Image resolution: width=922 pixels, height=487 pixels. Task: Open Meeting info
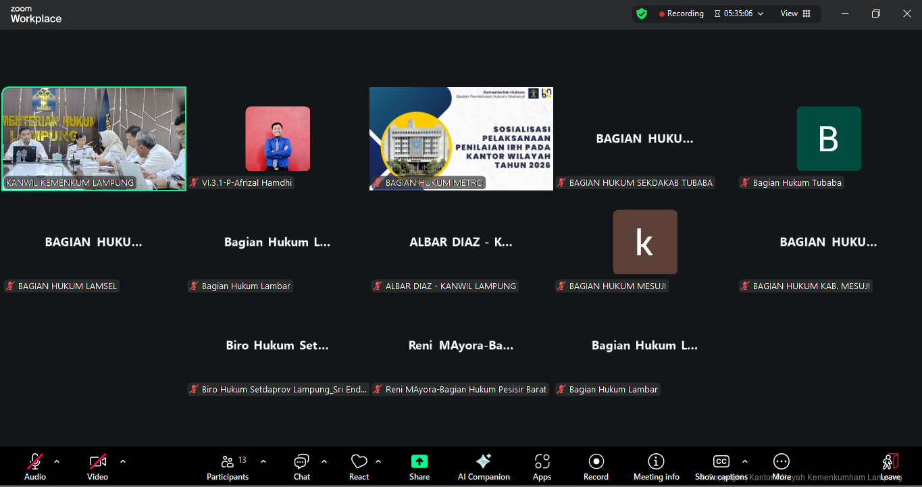point(656,462)
